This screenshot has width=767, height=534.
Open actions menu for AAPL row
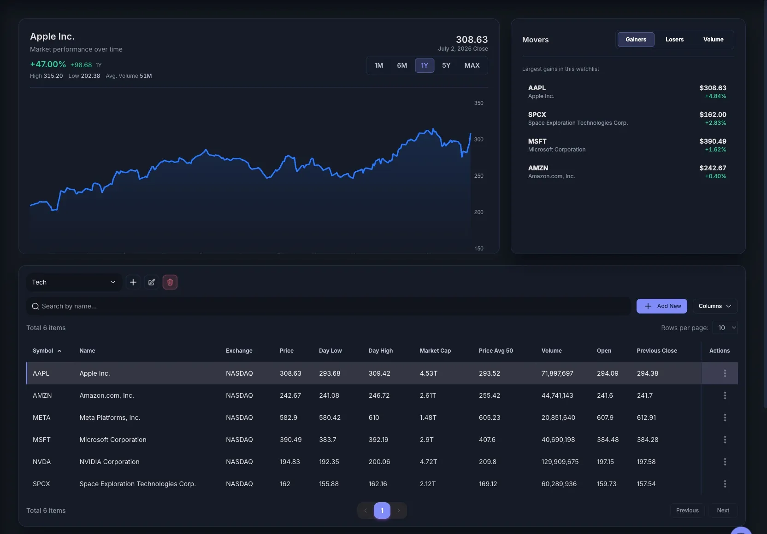point(725,373)
